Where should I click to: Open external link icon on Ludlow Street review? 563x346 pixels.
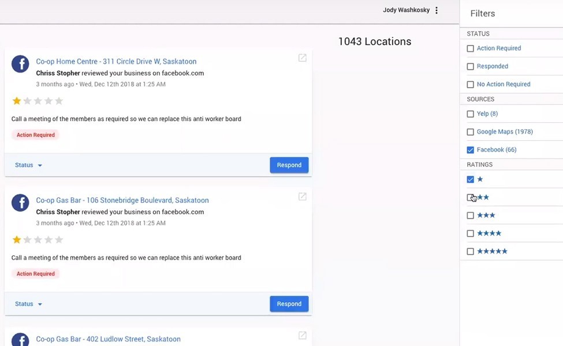point(303,335)
